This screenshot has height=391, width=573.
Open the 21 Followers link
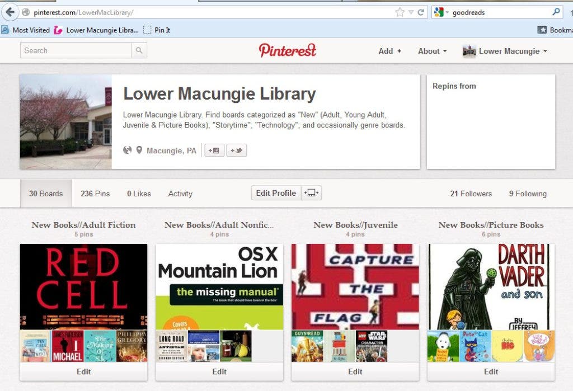tap(471, 194)
